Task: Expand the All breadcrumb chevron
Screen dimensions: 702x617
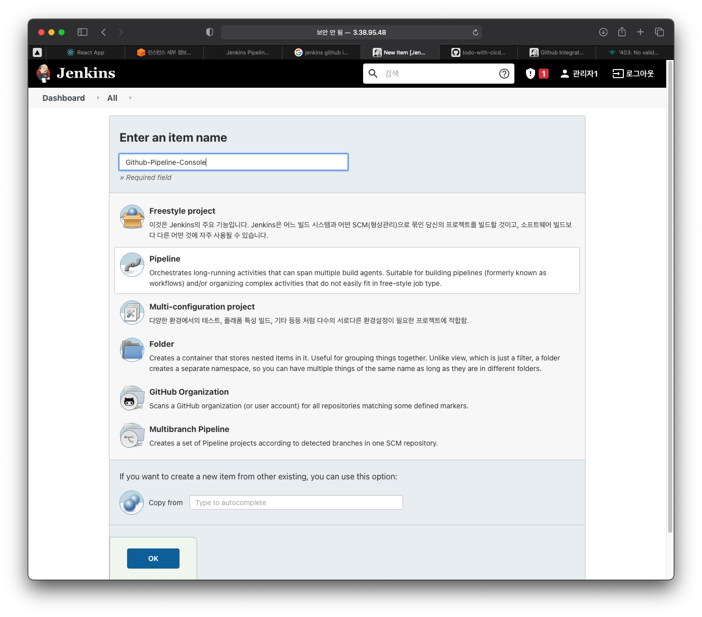Action: coord(130,98)
